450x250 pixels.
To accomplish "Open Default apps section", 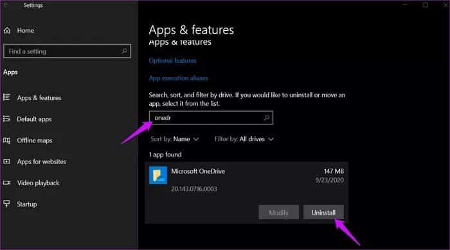I will tap(34, 119).
